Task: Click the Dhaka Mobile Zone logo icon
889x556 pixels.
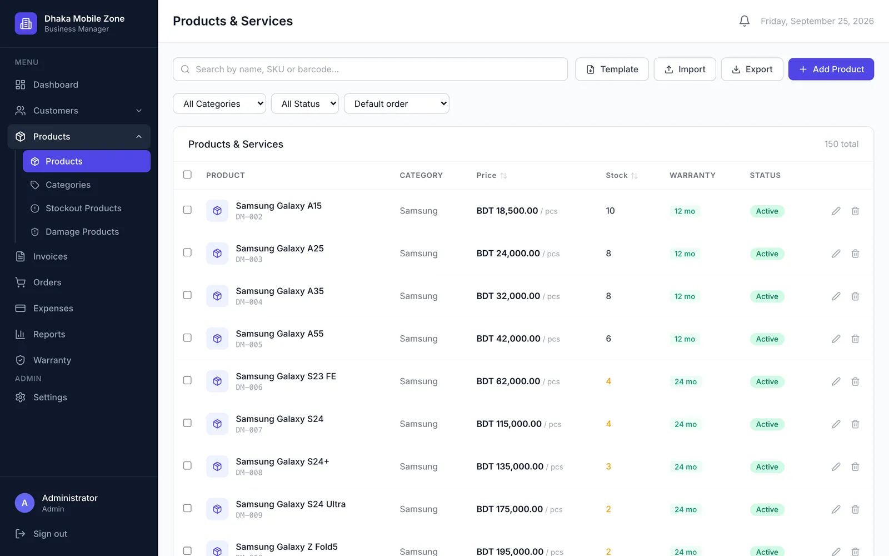Action: 26,23
